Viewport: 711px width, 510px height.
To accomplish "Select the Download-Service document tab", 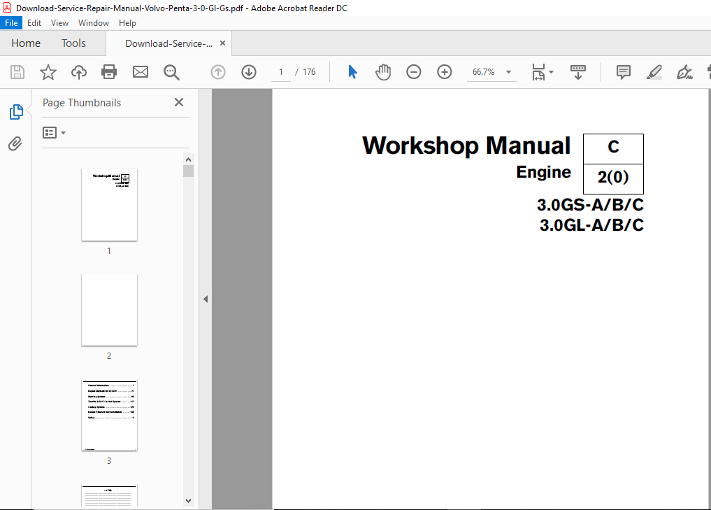I will point(168,43).
